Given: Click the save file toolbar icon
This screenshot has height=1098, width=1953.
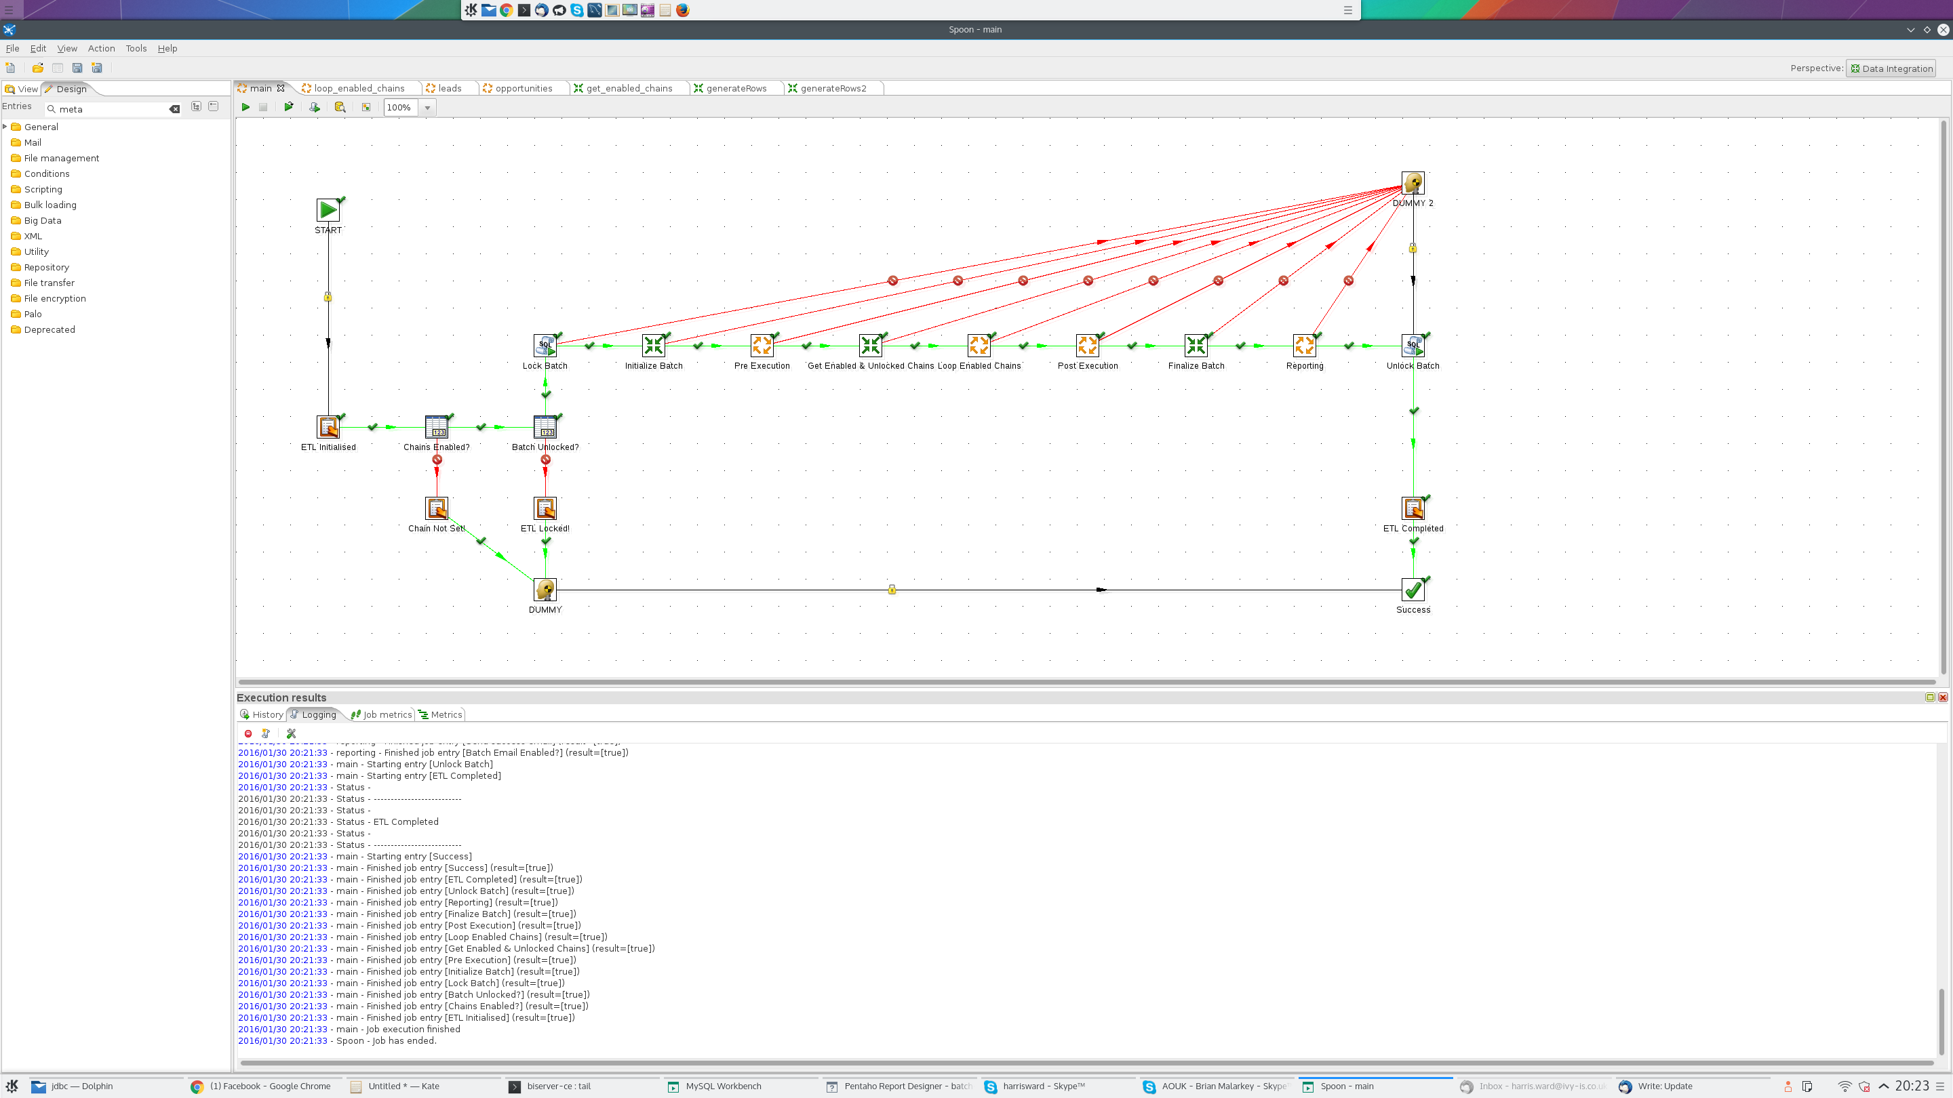Looking at the screenshot, I should [x=77, y=68].
